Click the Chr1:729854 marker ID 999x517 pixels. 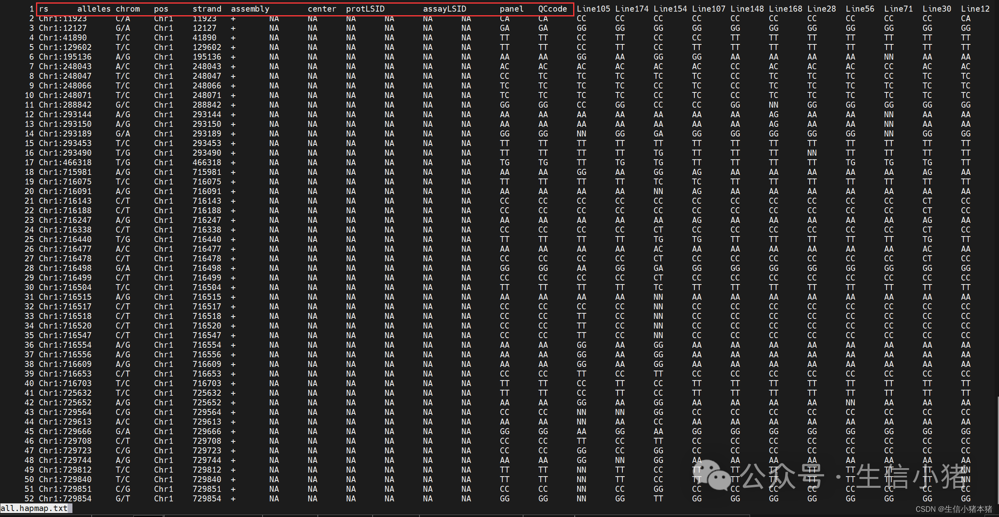[x=65, y=499]
